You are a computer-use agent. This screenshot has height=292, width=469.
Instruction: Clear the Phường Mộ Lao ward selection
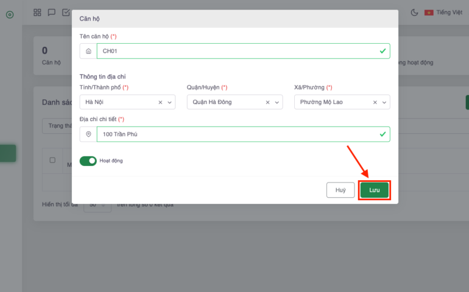click(x=375, y=102)
